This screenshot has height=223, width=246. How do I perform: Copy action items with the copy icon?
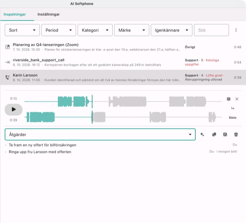214,134
